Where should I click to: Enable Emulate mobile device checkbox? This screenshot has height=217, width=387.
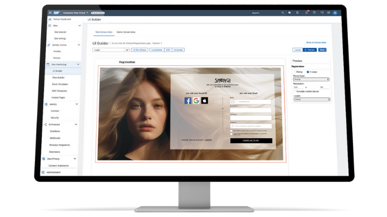pos(295,91)
